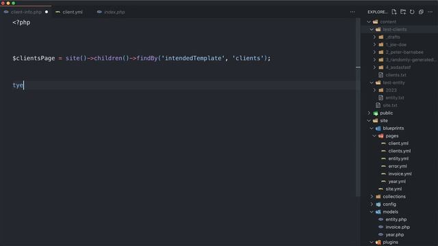Click the unsaved dot on client-info.php tab

47,12
